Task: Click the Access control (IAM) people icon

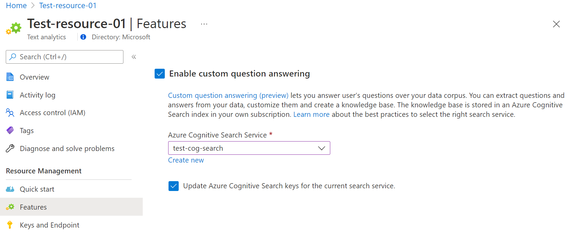Action: [10, 113]
